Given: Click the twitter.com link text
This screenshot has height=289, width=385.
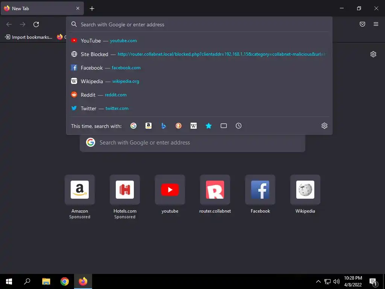Looking at the screenshot, I should pos(117,108).
